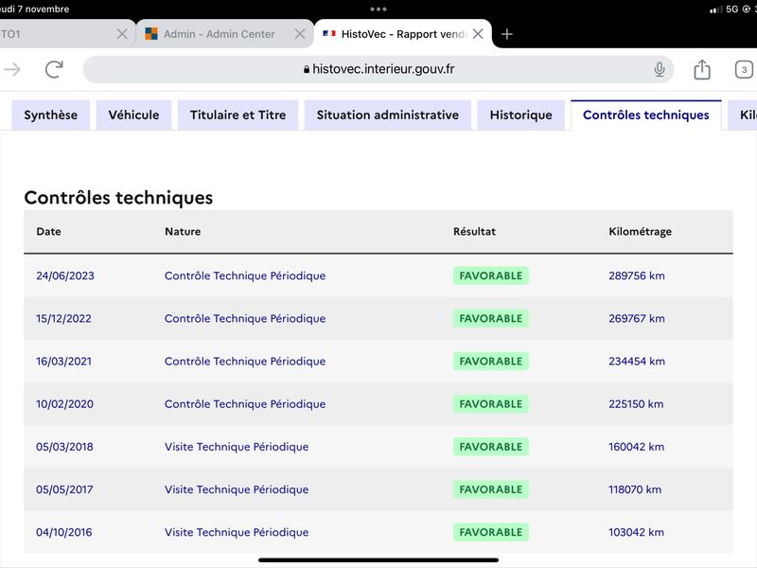Click Contrôle Technique Périodique in 16/03/2021 row

pos(245,362)
